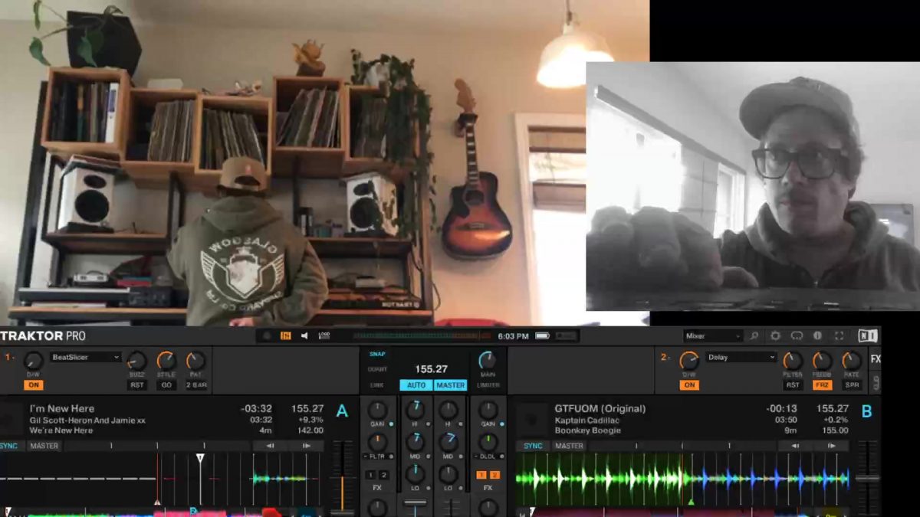Turn off FX unit 1 ON button
This screenshot has width=920, height=517.
pyautogui.click(x=33, y=385)
